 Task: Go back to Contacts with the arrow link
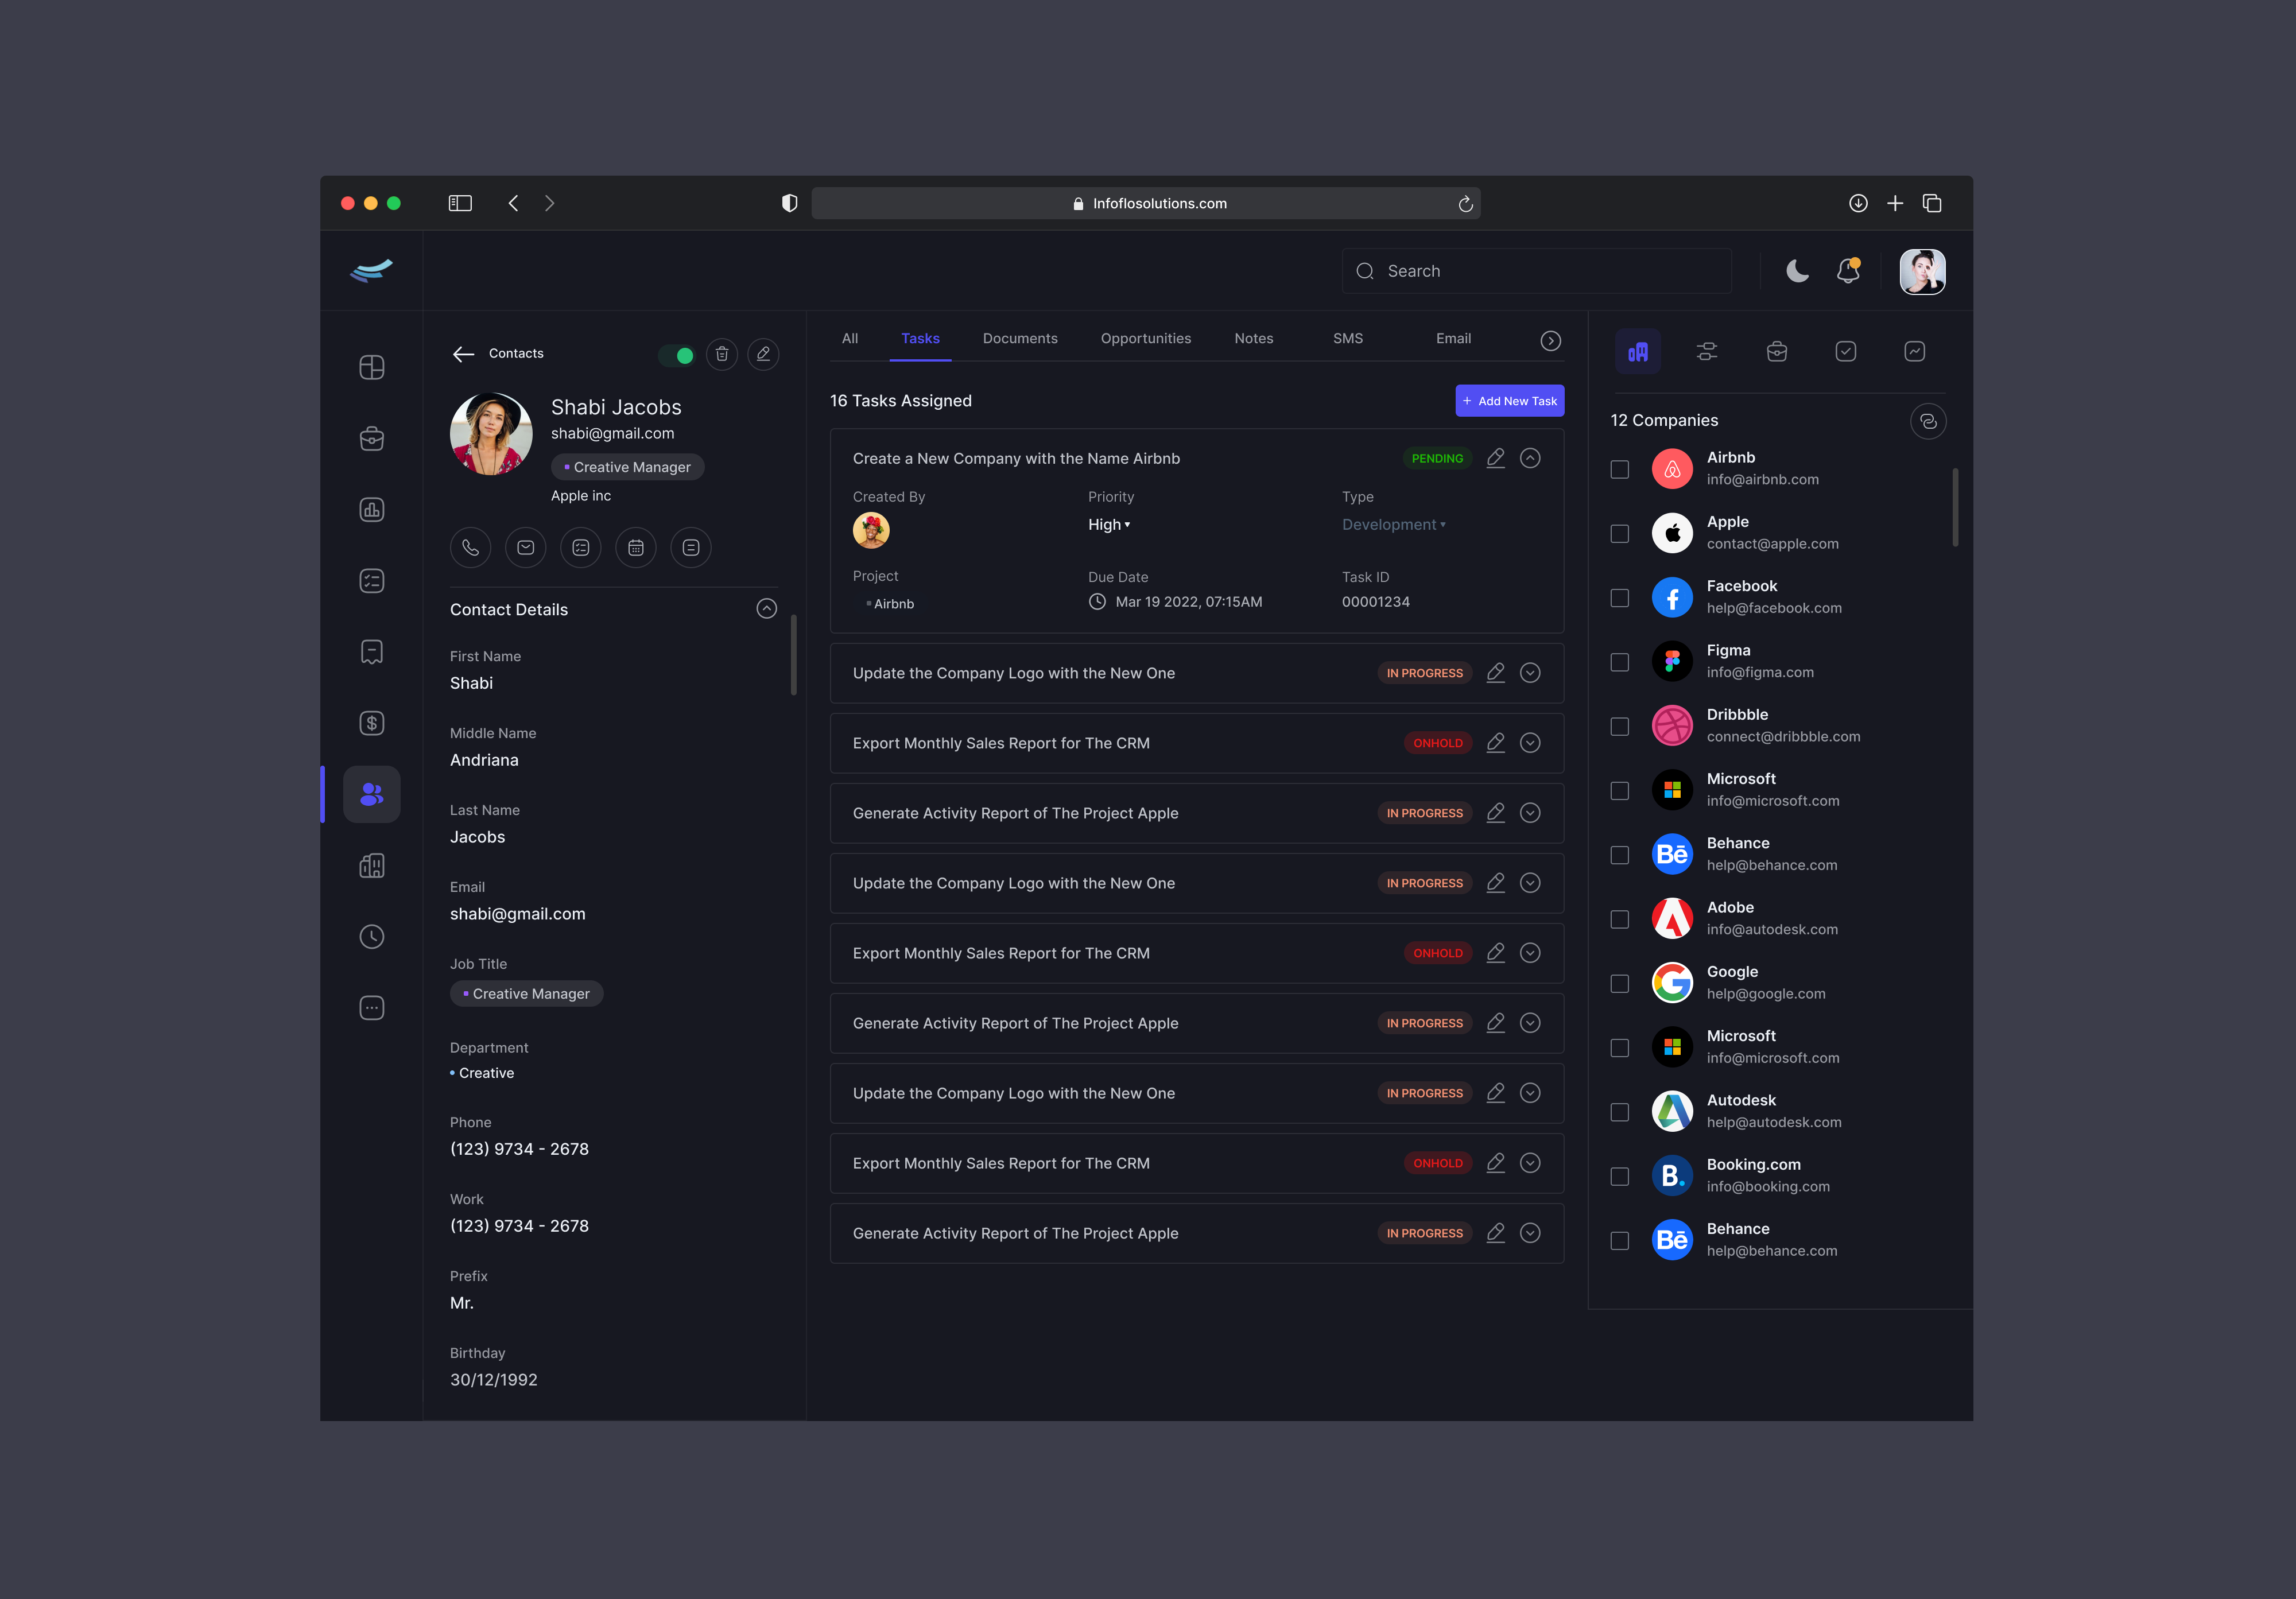click(x=463, y=354)
